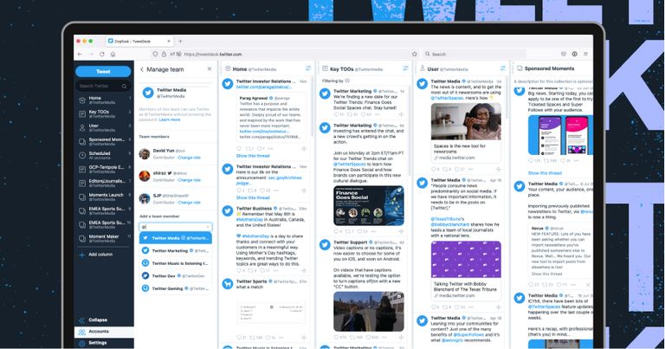This screenshot has width=665, height=349.
Task: Open Accounts in the sidebar
Action: click(x=104, y=332)
